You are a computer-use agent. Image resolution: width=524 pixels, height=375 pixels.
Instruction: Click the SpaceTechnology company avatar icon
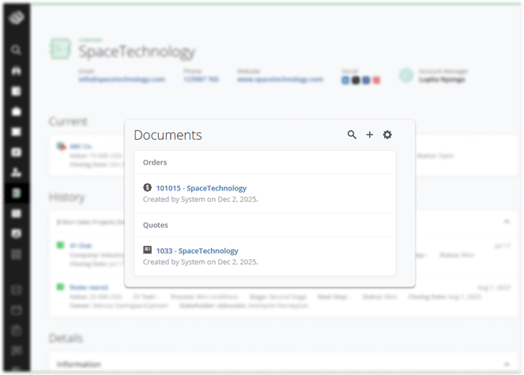point(60,49)
